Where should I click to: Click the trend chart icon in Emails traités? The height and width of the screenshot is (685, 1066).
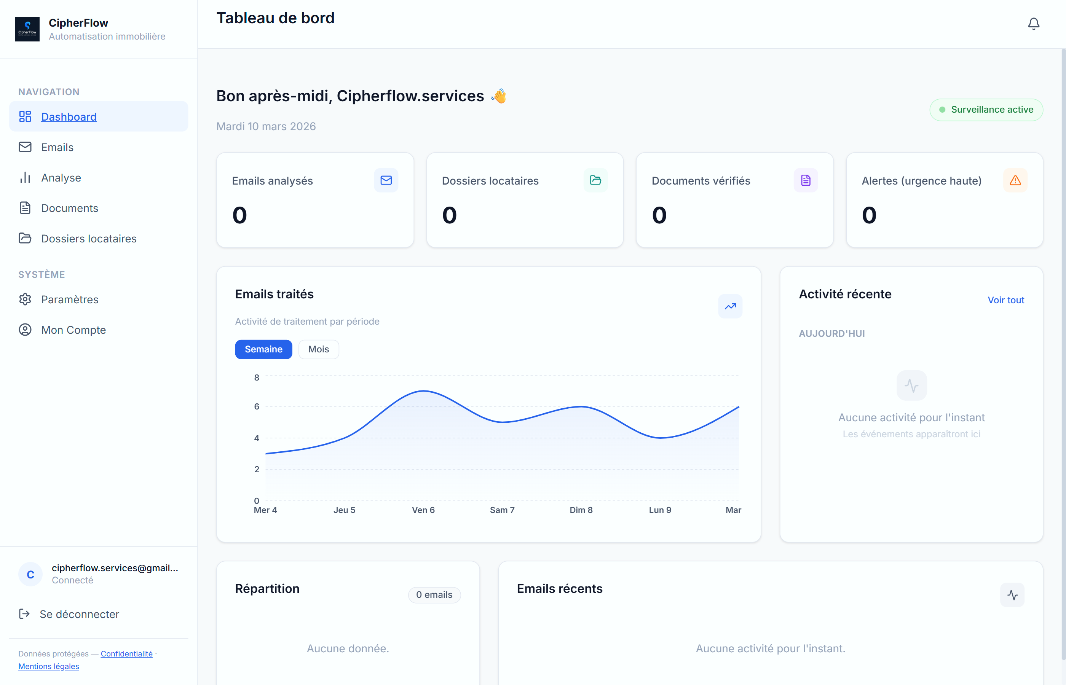point(730,306)
